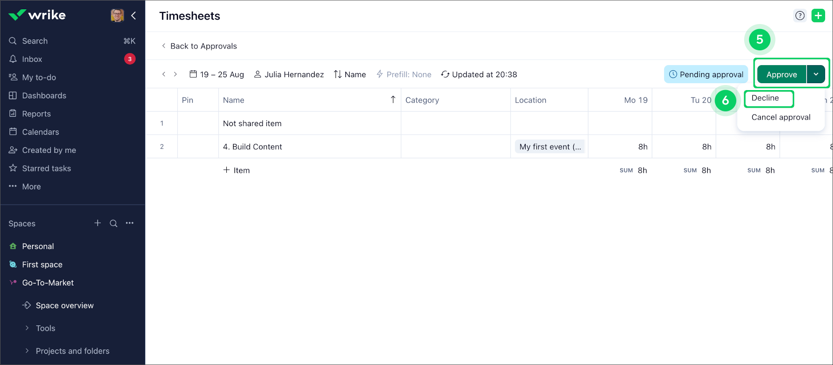Click the Pending approval status badge

[x=706, y=74]
